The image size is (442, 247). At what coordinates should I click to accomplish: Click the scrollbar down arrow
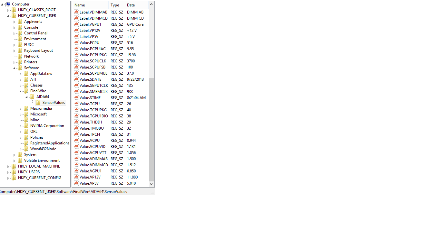[x=152, y=184]
